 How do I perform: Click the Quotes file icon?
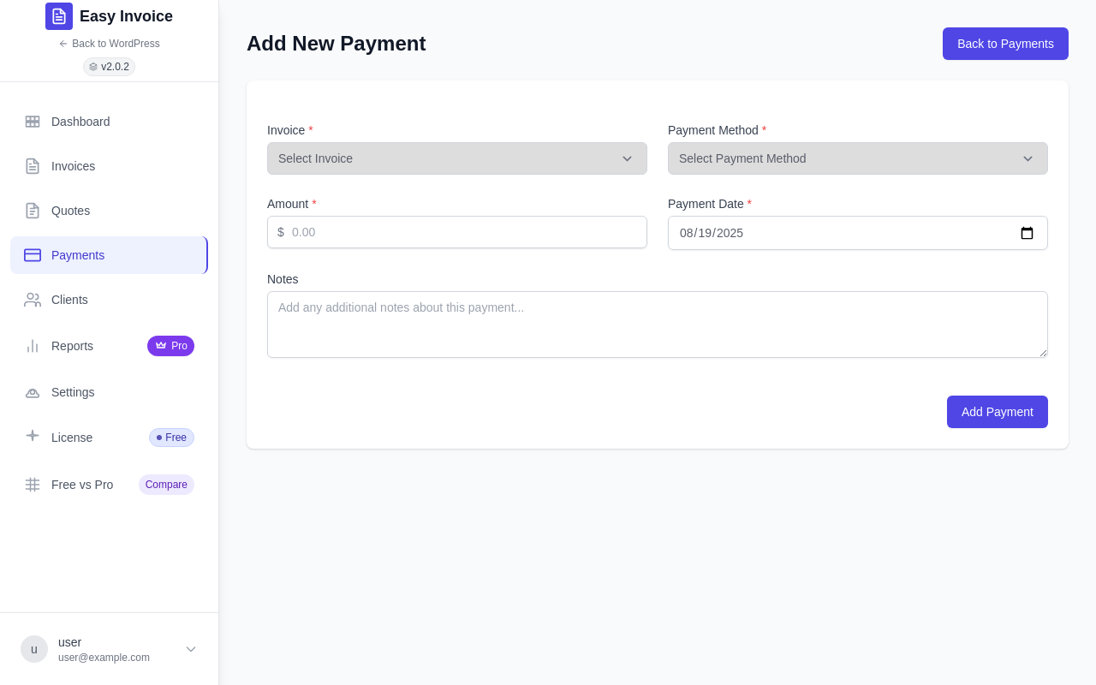click(33, 211)
